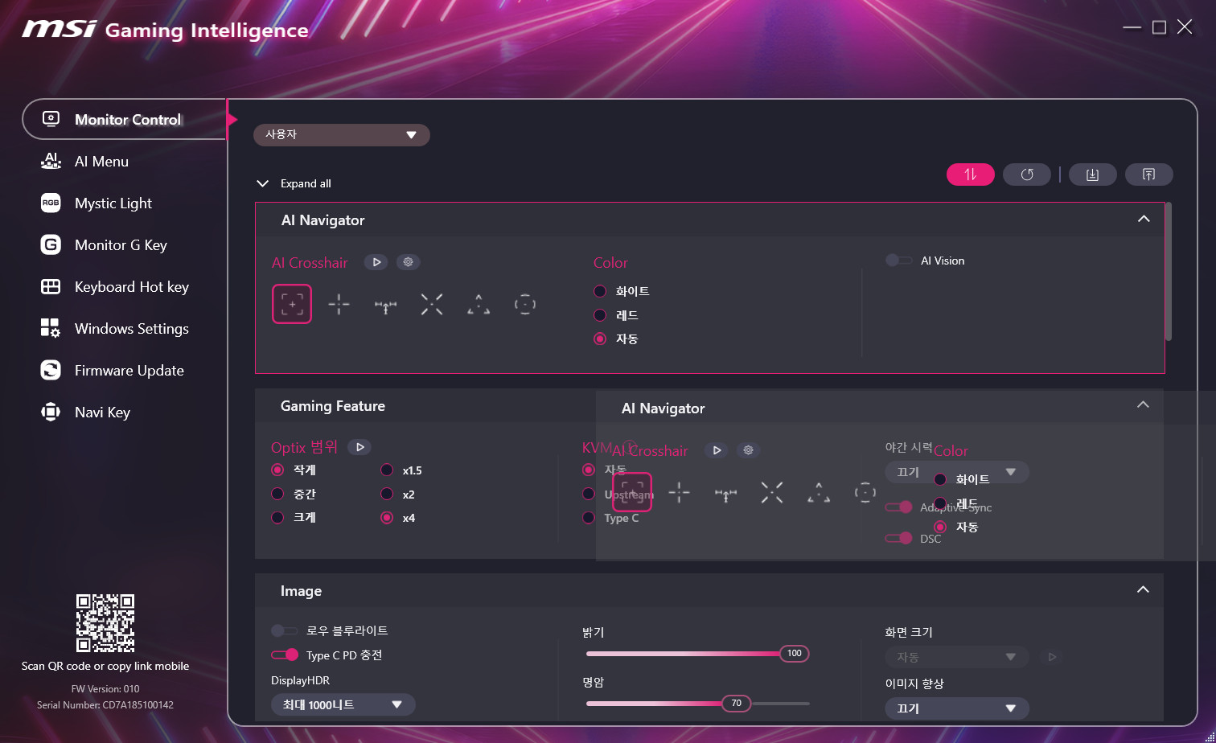Open the DisplayHDR 최대 1000니트 dropdown
The image size is (1216, 743).
click(x=343, y=704)
